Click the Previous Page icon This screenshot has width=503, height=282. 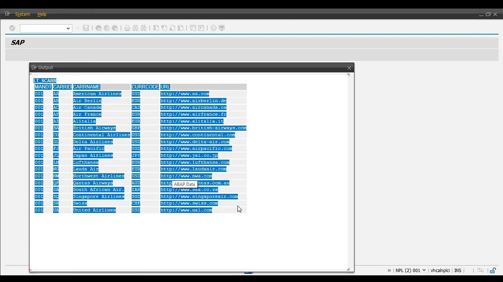tap(164, 28)
